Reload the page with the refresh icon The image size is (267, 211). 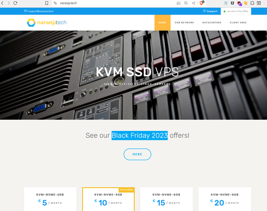click(x=15, y=3)
